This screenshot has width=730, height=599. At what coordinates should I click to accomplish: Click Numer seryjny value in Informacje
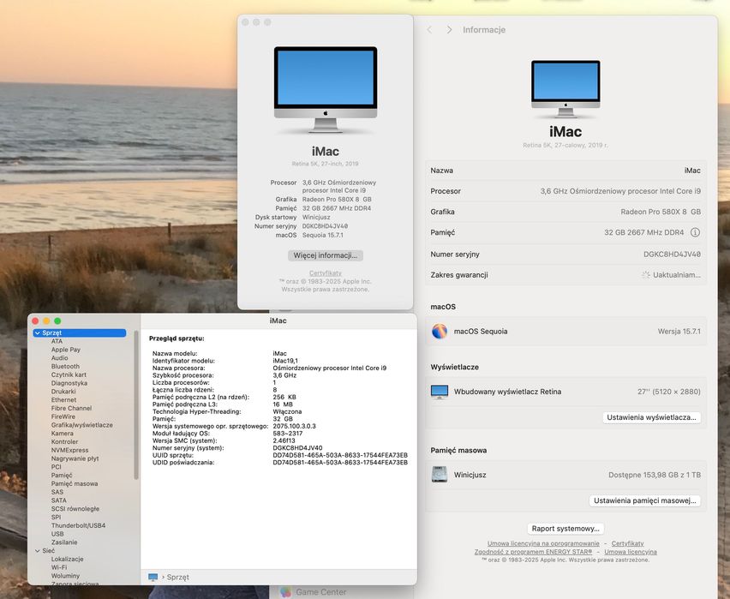[x=672, y=255]
